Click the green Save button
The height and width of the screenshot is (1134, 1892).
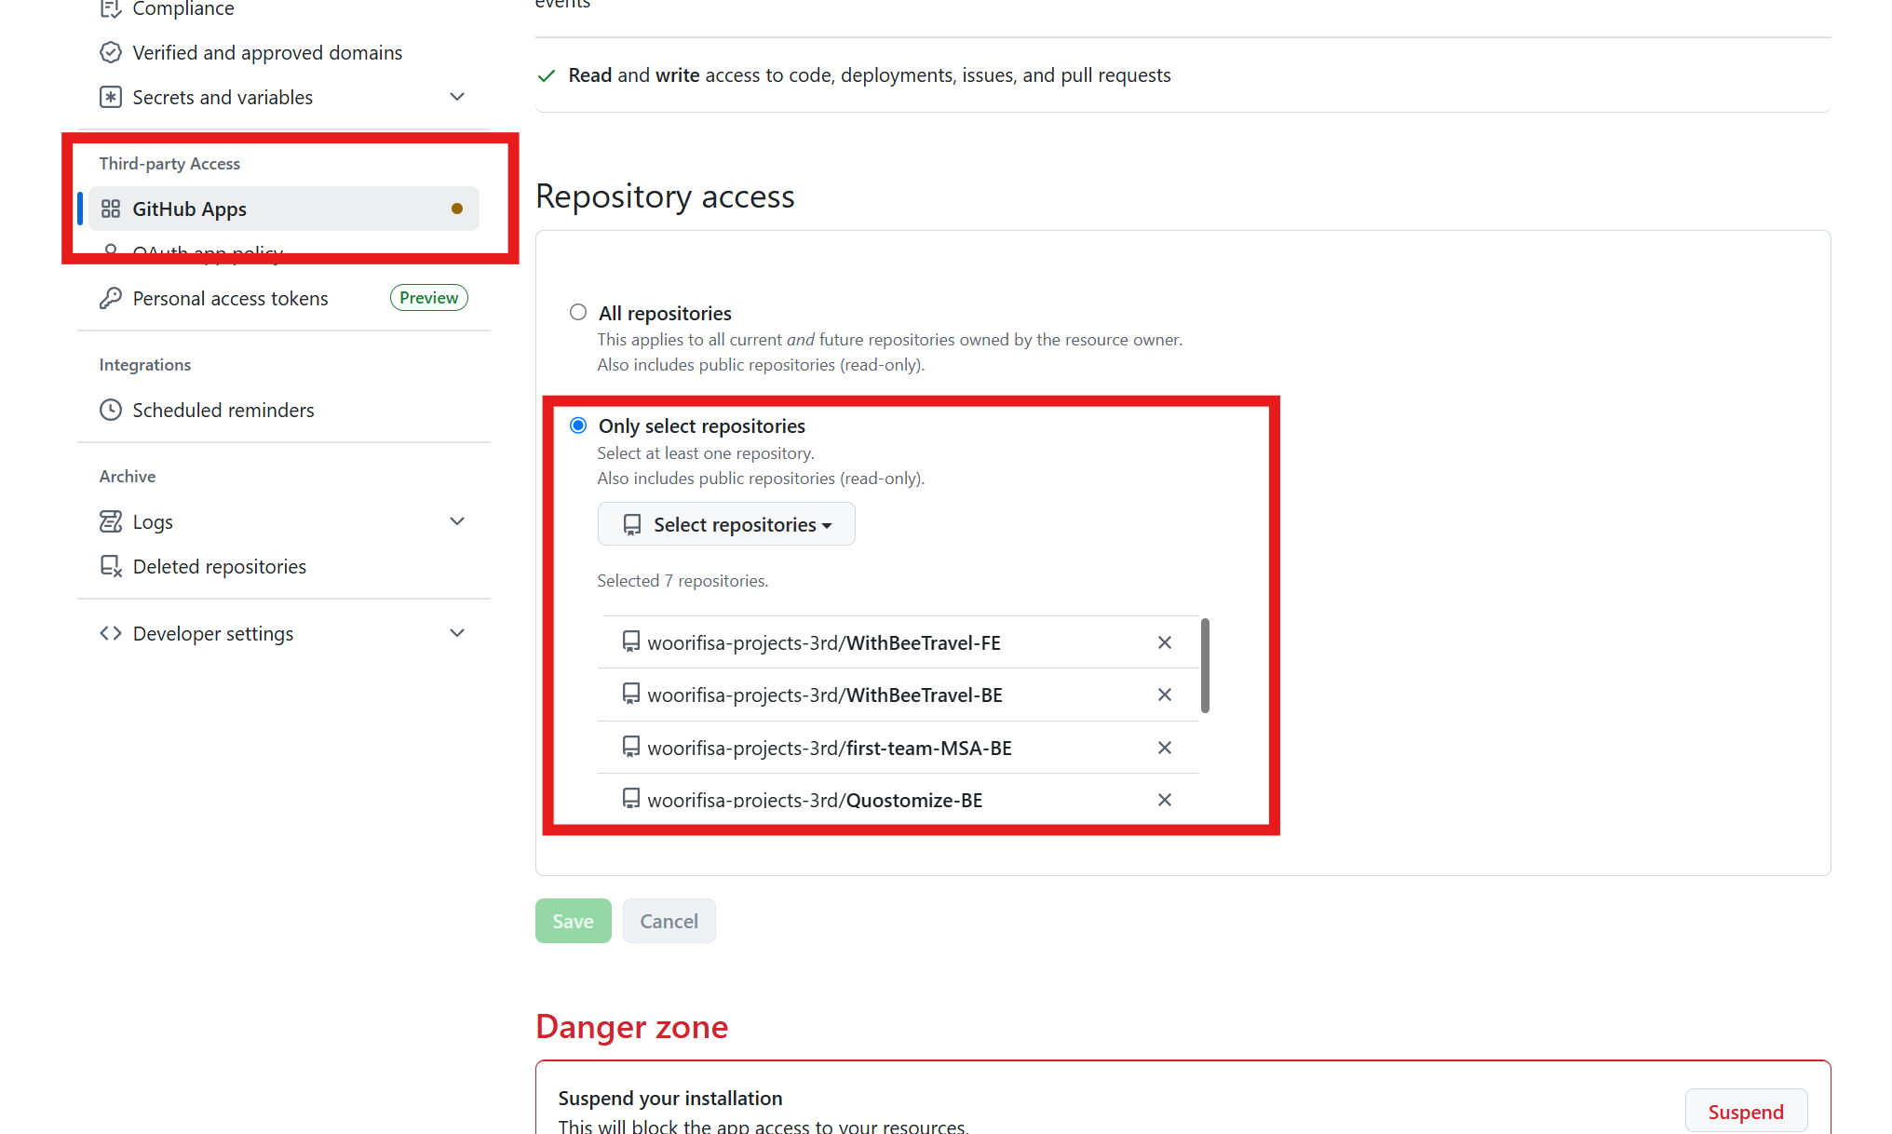coord(573,921)
